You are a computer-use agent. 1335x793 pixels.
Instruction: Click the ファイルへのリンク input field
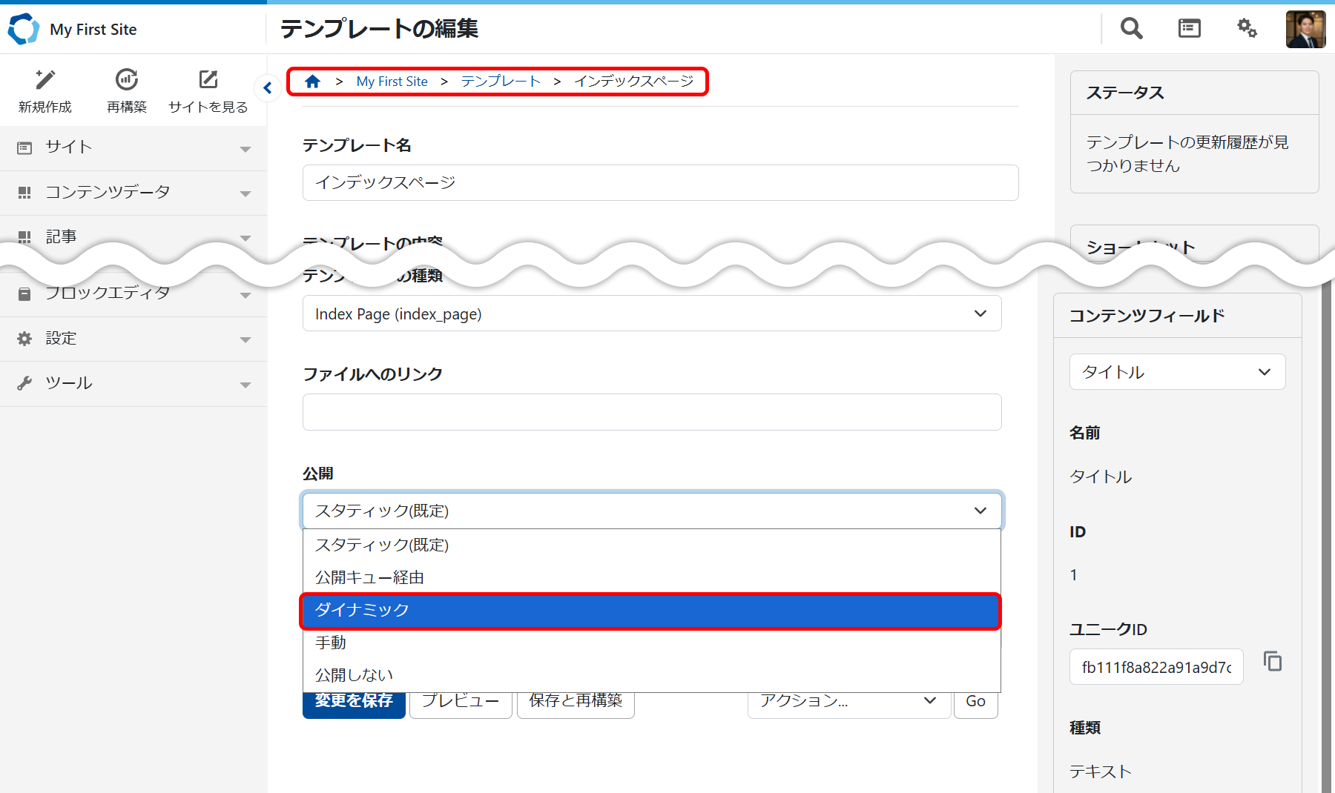(x=651, y=412)
